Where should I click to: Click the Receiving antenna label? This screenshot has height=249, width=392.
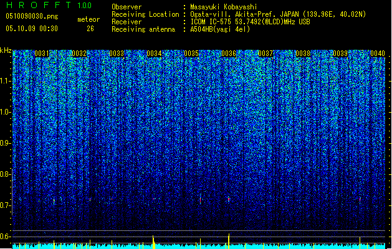[143, 29]
